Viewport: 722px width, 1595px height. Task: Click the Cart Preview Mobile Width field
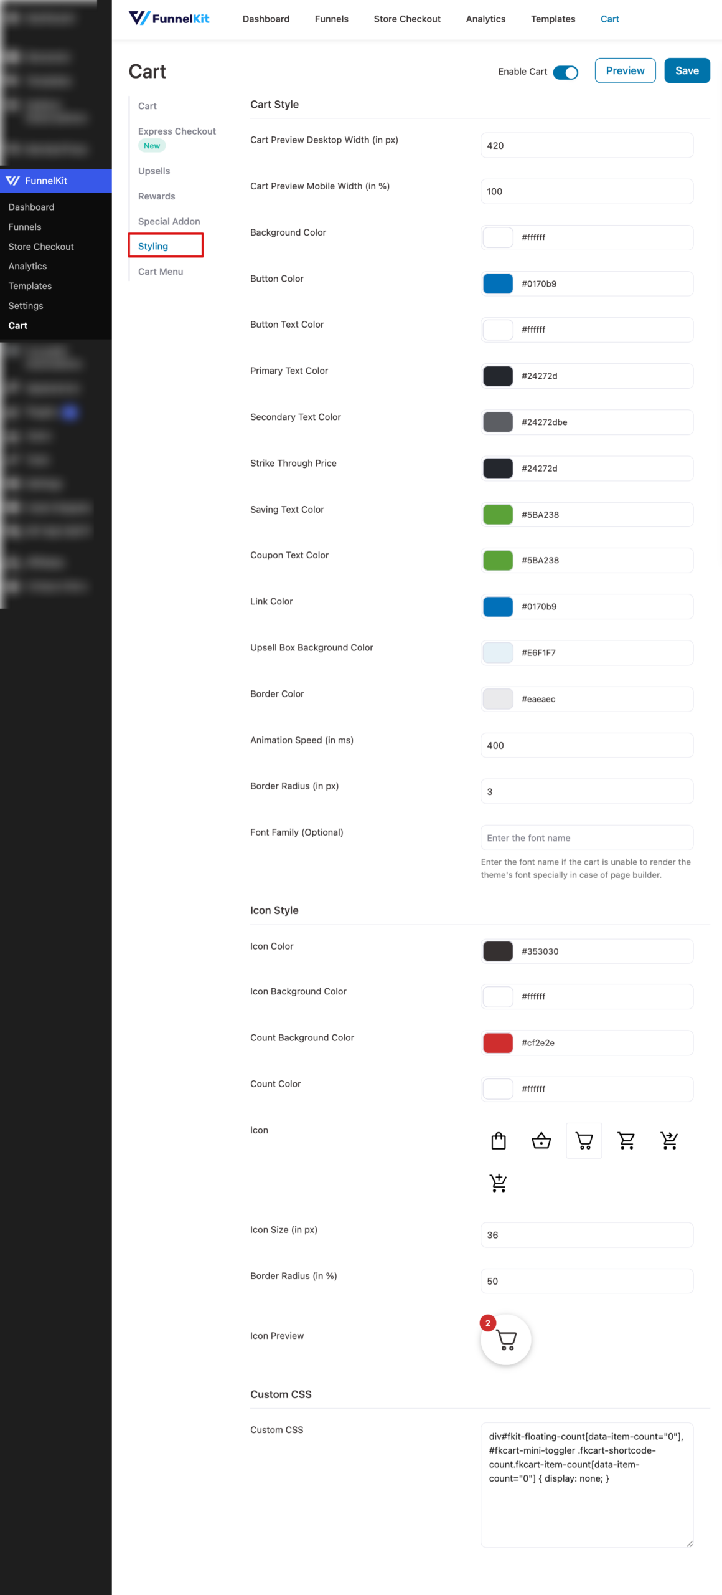tap(587, 191)
